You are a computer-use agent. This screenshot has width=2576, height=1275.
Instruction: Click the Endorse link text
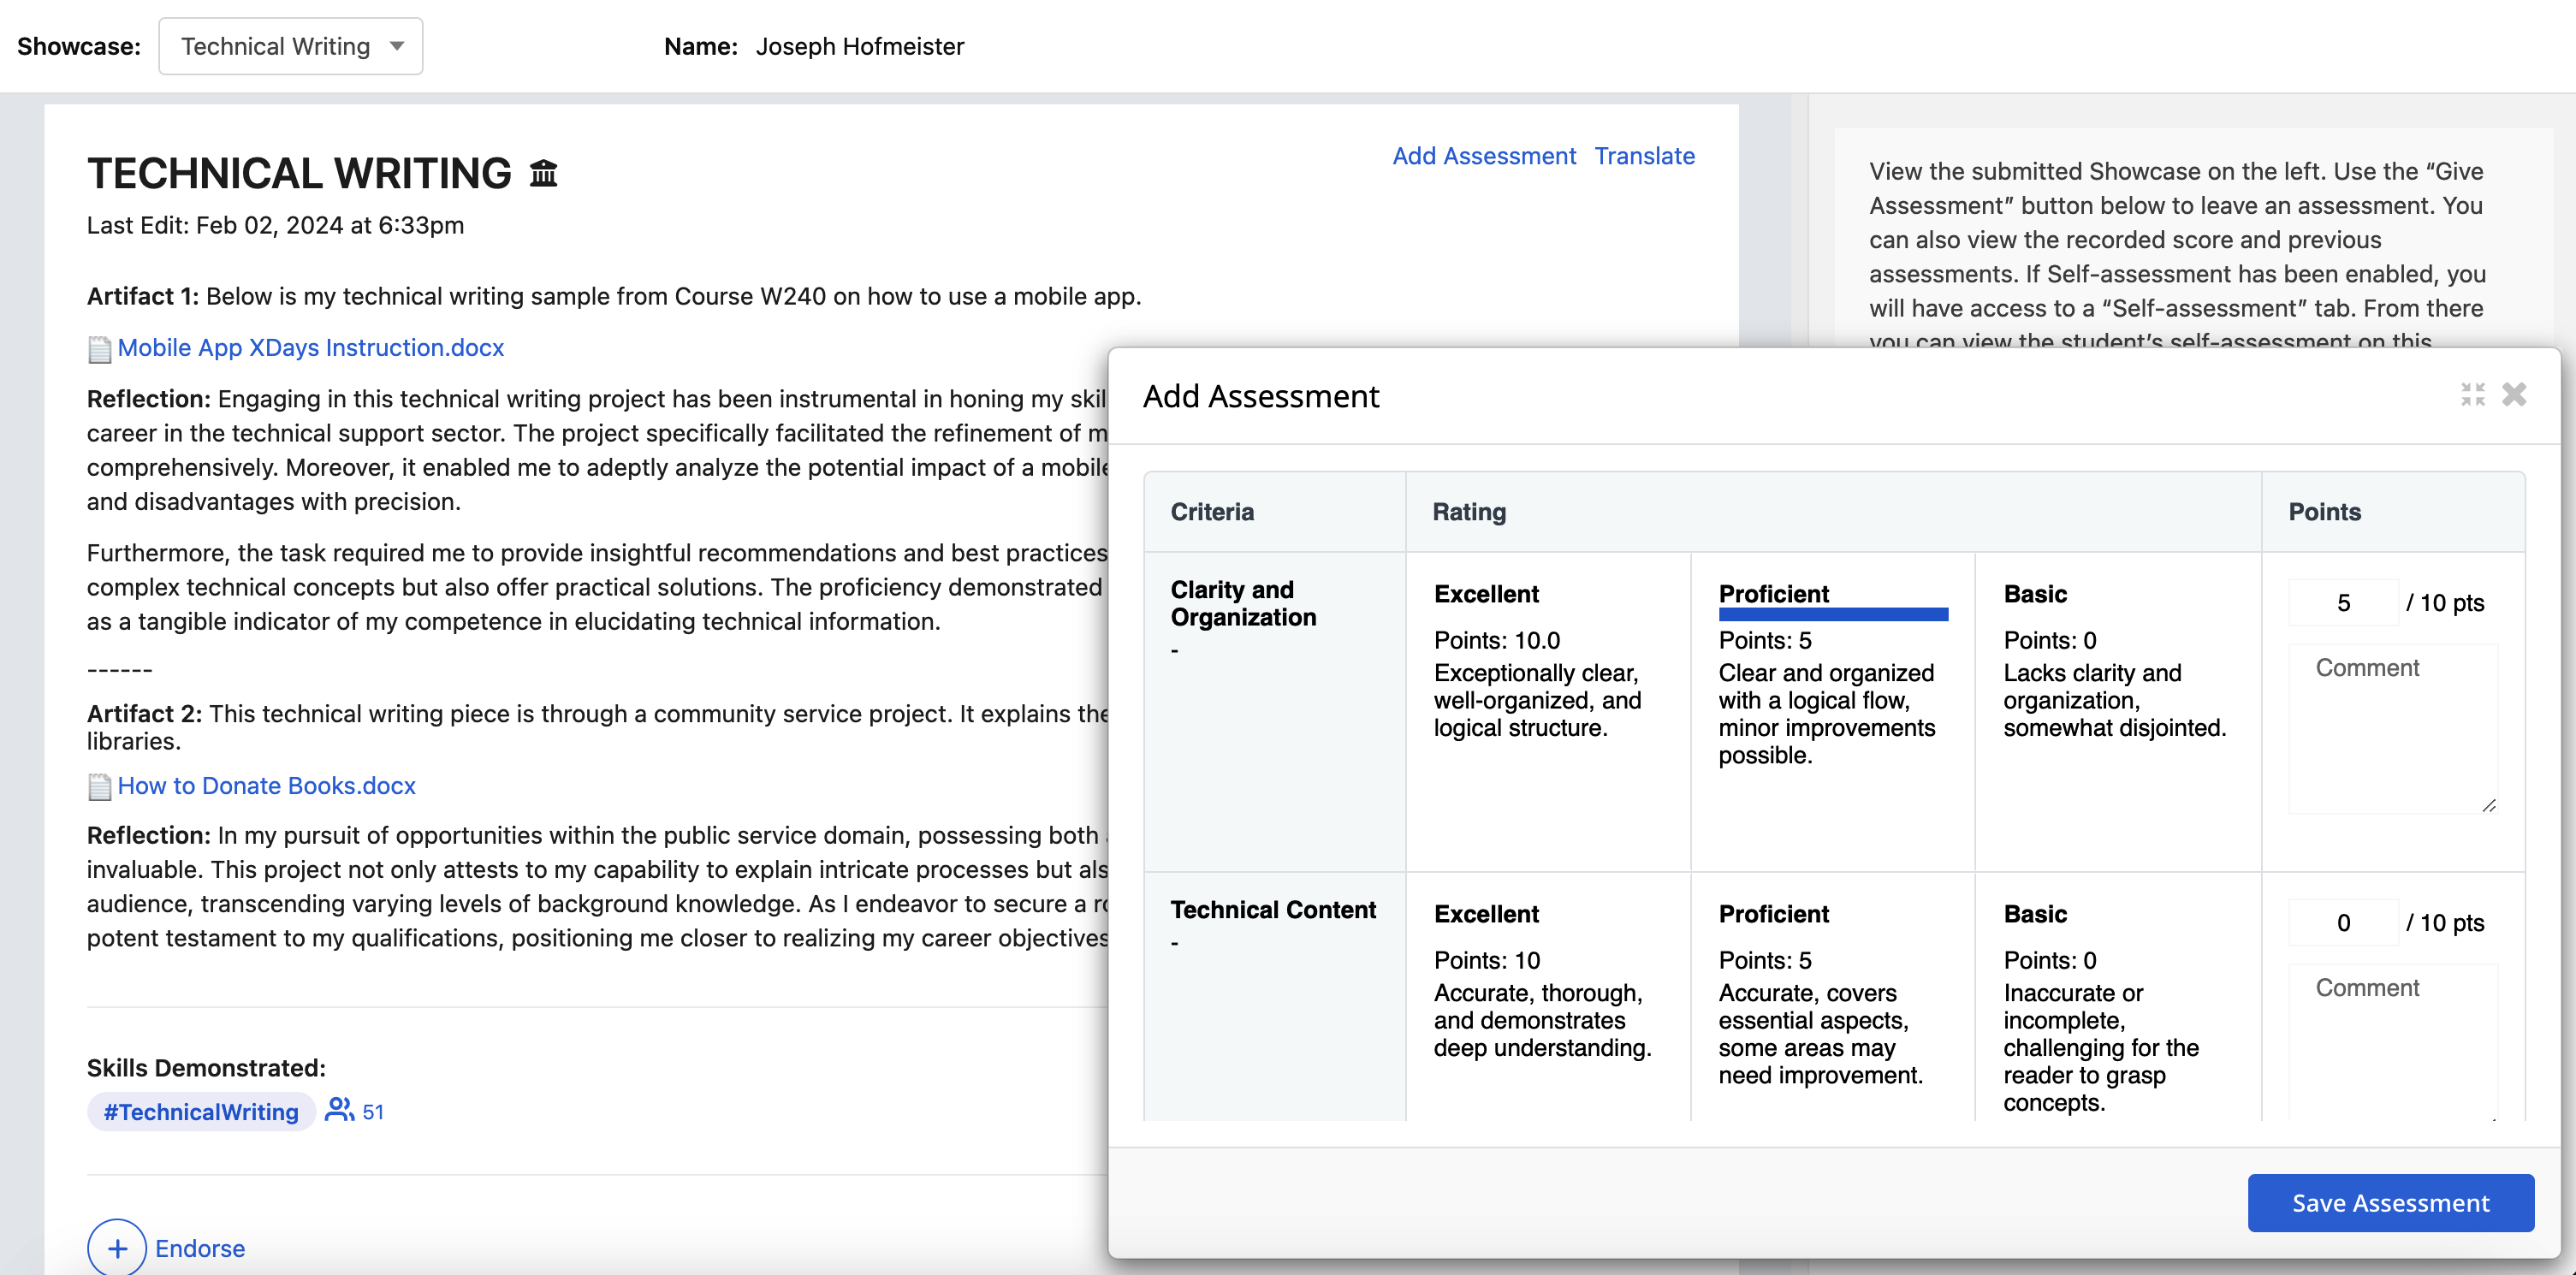(200, 1249)
